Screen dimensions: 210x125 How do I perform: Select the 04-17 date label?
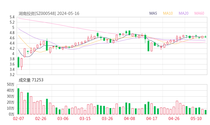[152, 118]
